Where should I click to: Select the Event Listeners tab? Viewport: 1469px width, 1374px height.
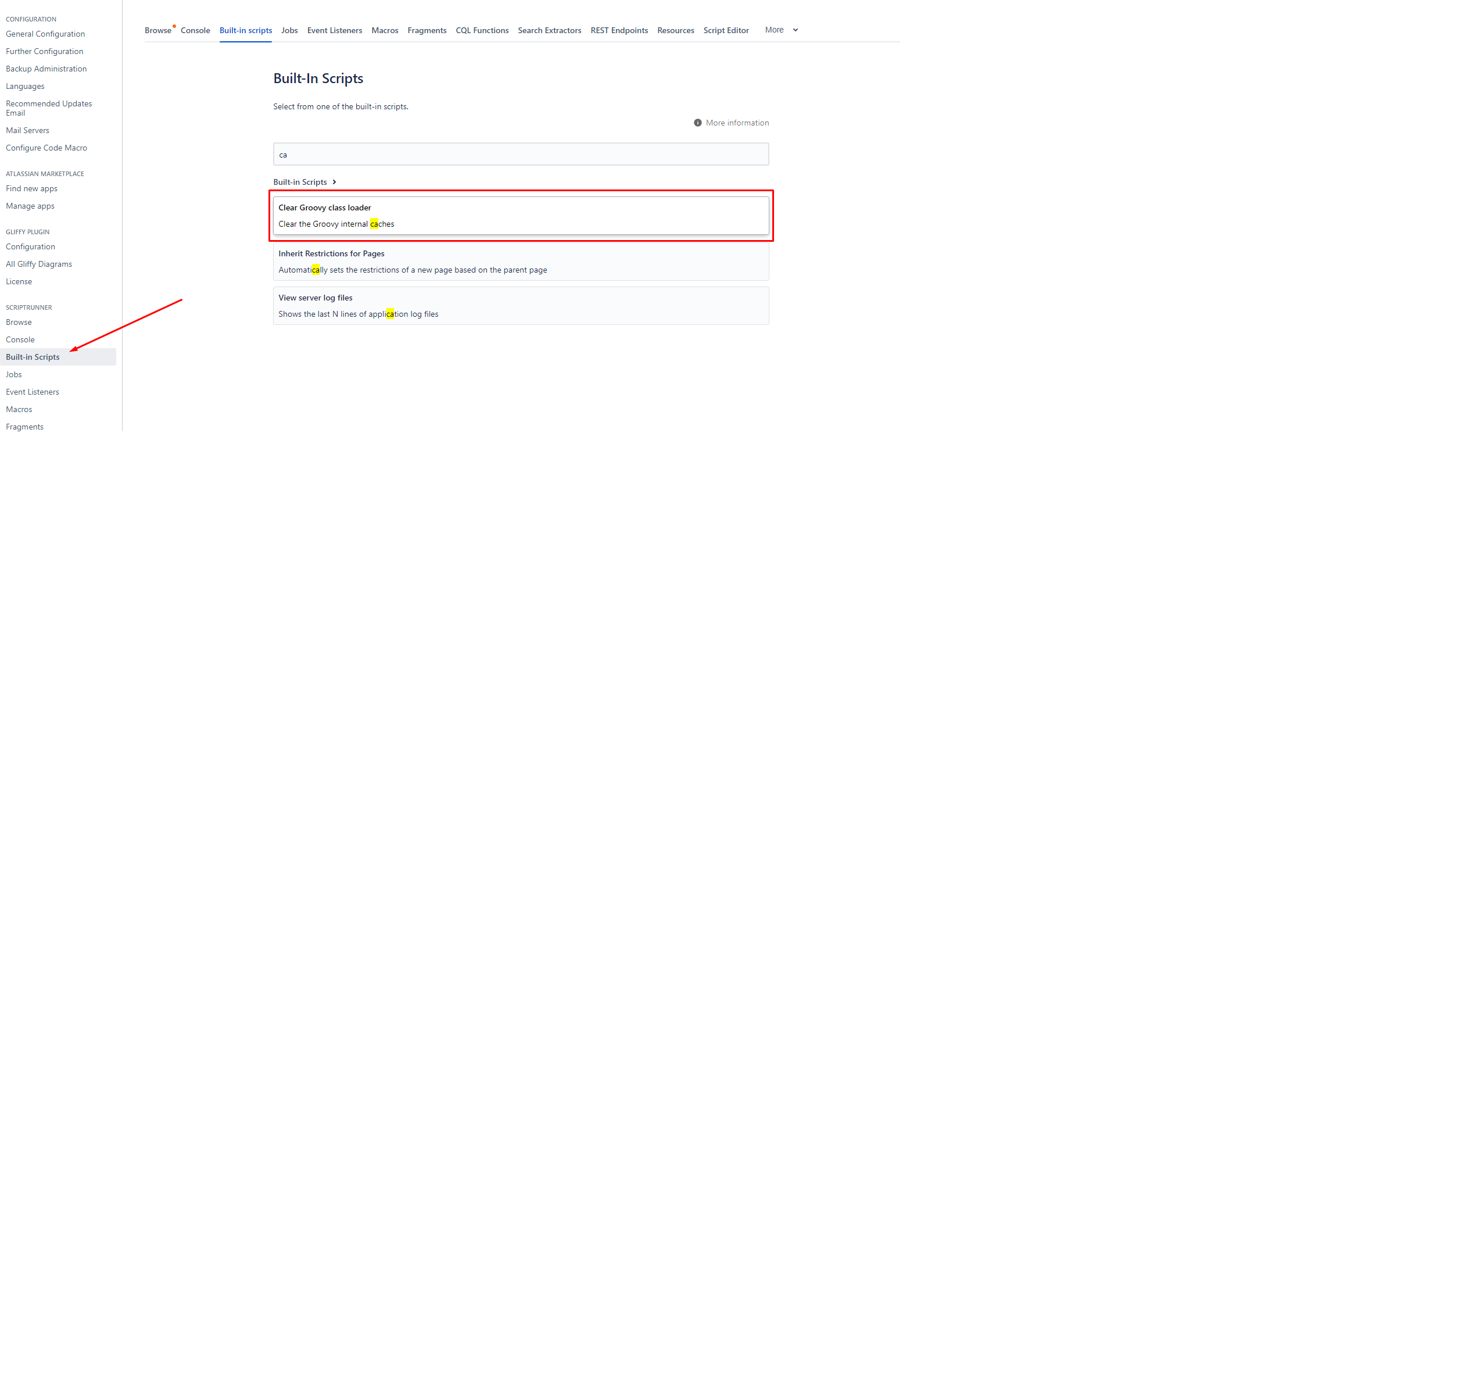point(334,30)
